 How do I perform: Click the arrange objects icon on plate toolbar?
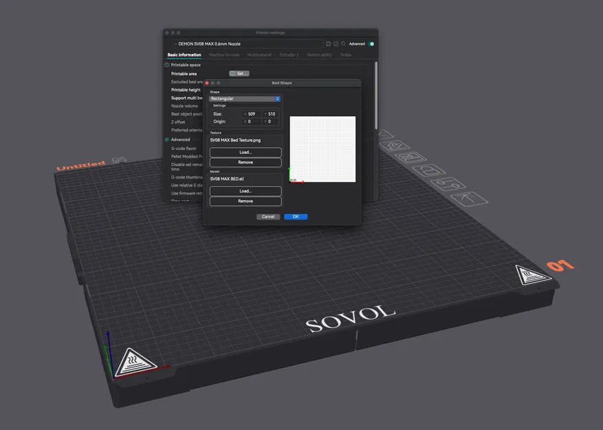410,157
